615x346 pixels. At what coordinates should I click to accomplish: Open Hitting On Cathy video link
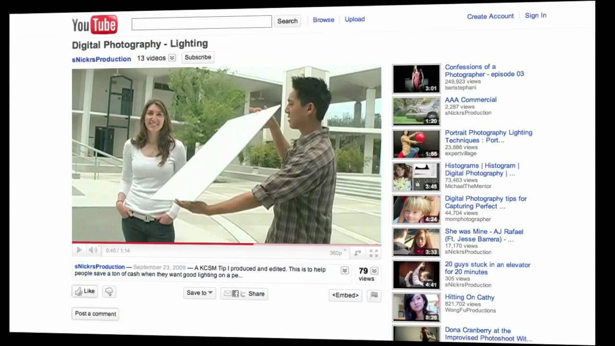point(469,297)
